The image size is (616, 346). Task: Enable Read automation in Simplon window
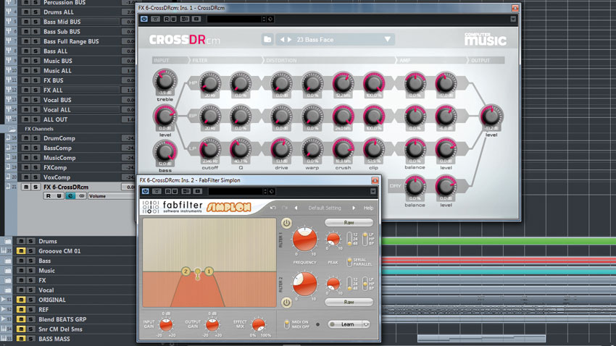tap(167, 191)
